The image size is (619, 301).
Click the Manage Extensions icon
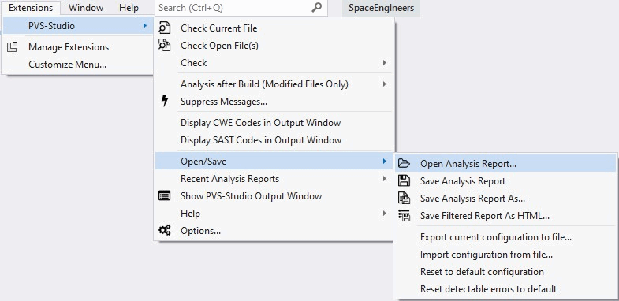point(13,47)
